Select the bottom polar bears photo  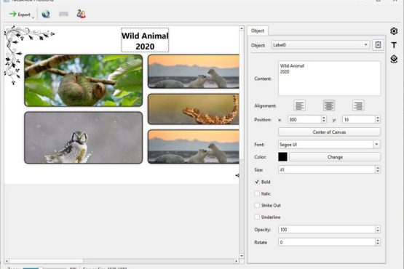click(x=194, y=146)
